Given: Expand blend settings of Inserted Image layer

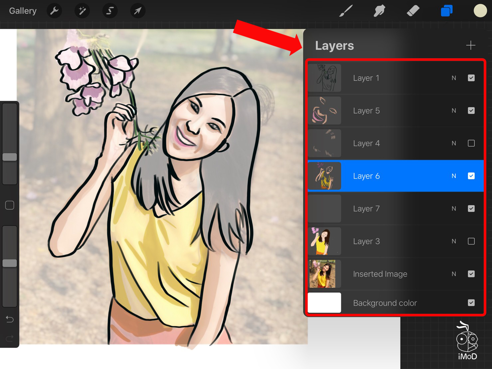Looking at the screenshot, I should coord(454,274).
